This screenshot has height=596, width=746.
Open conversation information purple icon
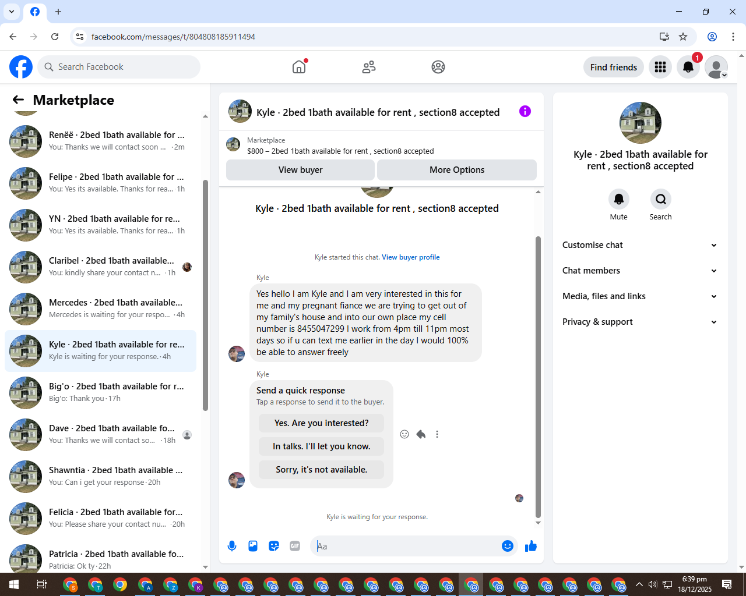pos(525,111)
